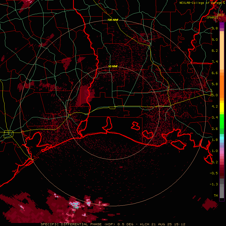226x226 pixels.
Task: Click the 4.2 value on the scale
Action: click(x=215, y=106)
